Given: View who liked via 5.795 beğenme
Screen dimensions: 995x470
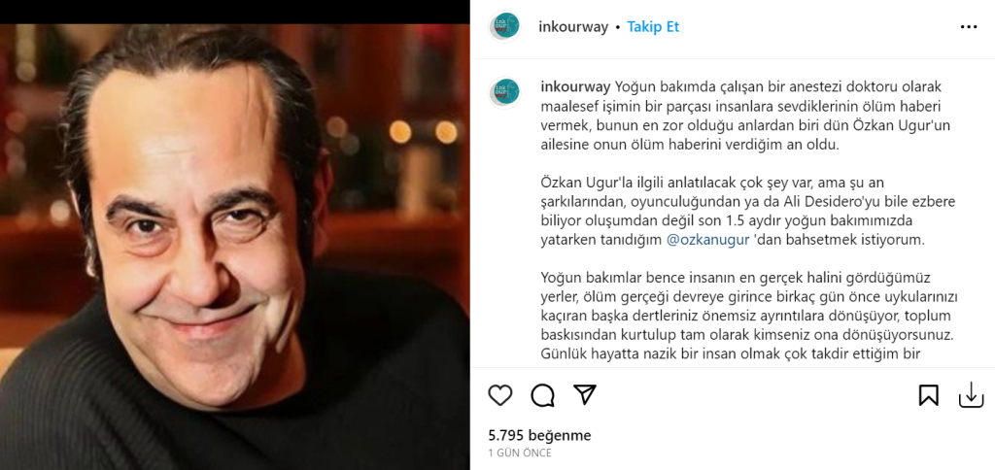Looking at the screenshot, I should 539,436.
